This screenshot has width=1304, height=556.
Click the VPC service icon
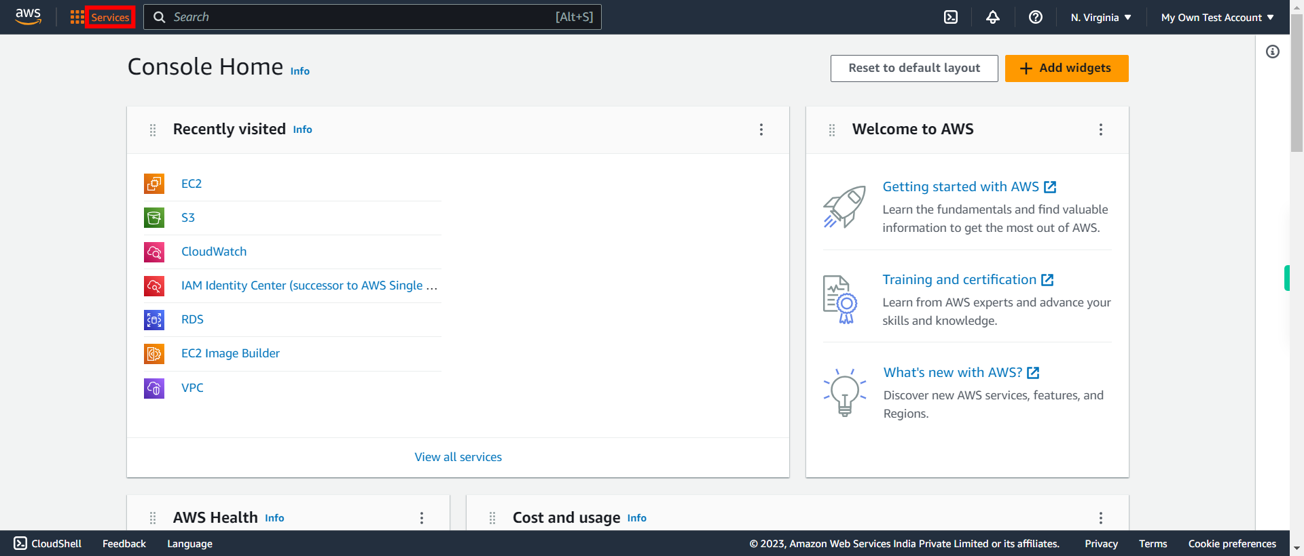[x=154, y=388]
